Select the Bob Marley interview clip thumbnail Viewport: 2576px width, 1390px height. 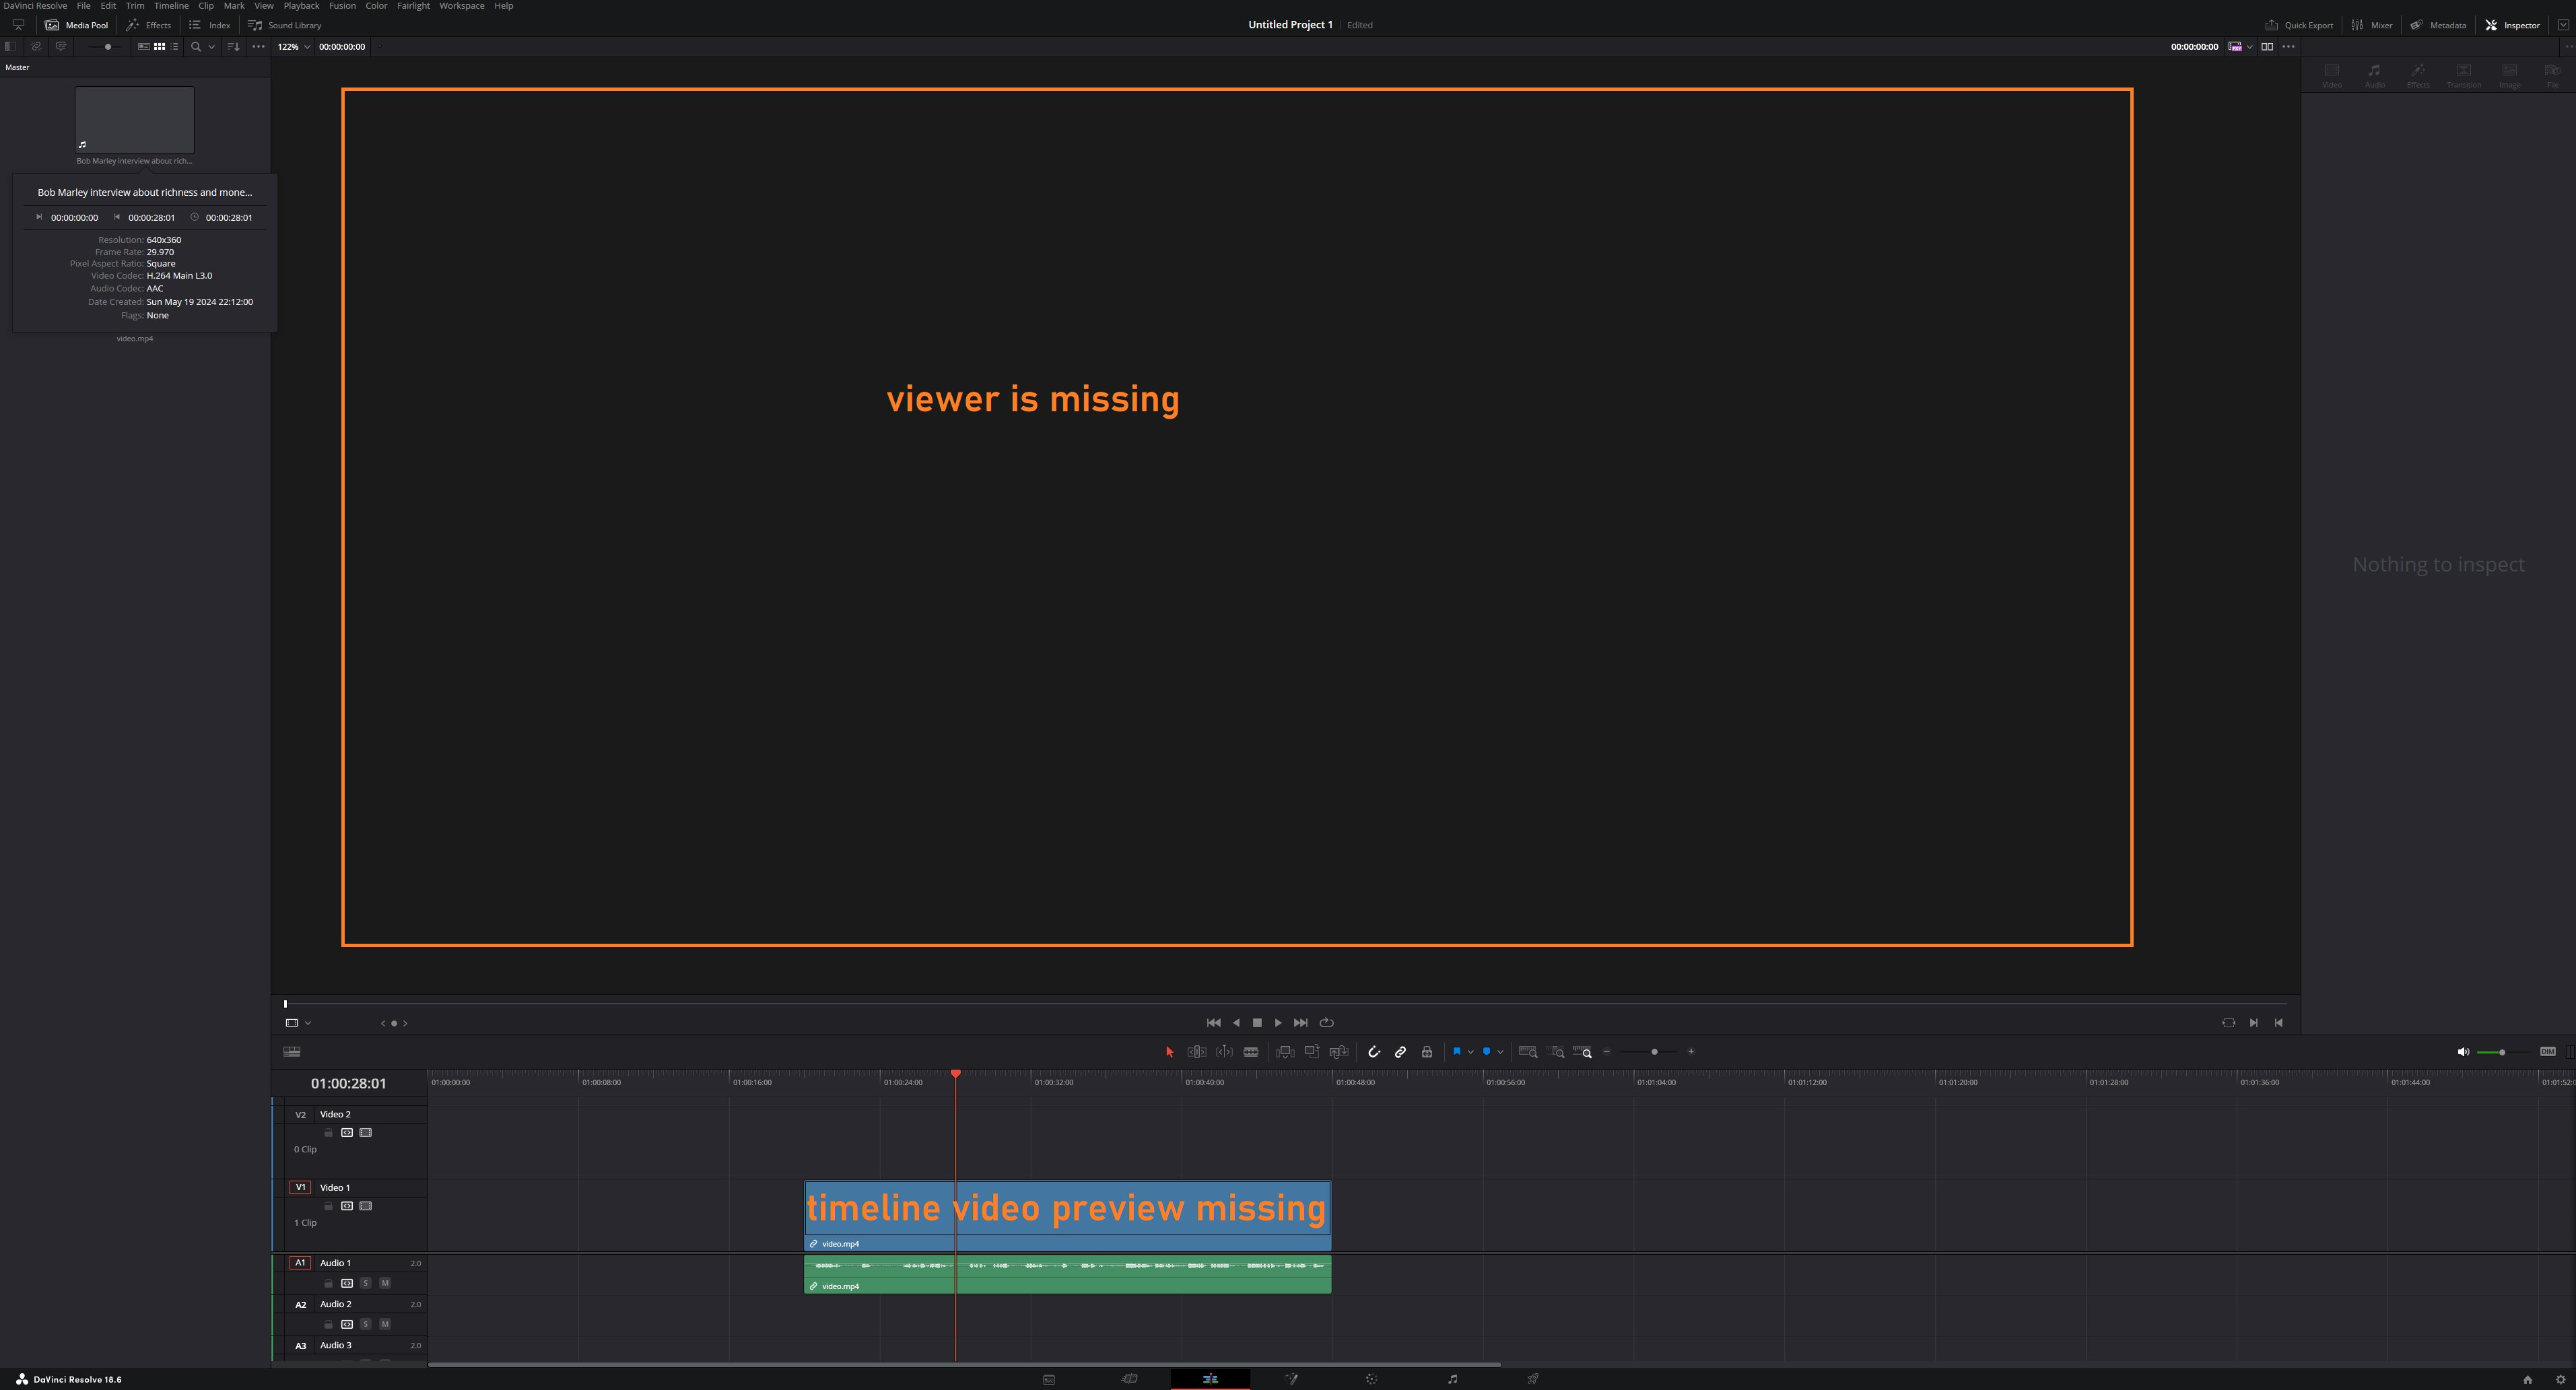[x=135, y=120]
